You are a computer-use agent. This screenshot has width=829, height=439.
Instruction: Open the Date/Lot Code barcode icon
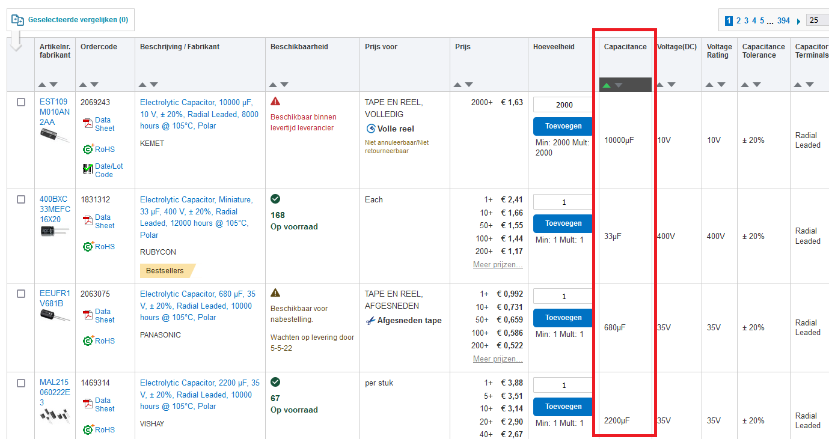pyautogui.click(x=88, y=170)
